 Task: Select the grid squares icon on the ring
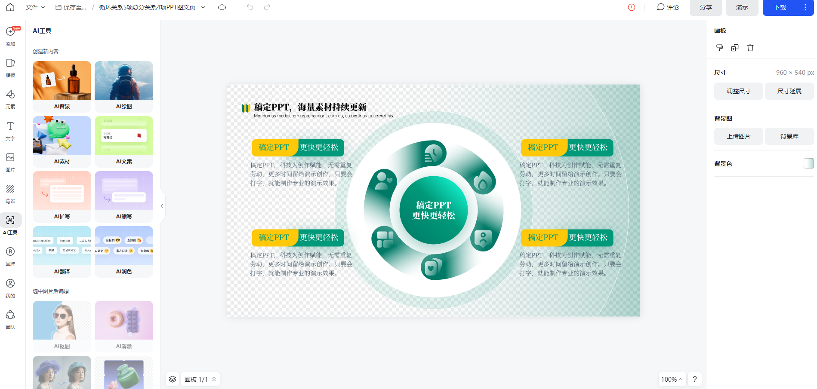point(385,239)
